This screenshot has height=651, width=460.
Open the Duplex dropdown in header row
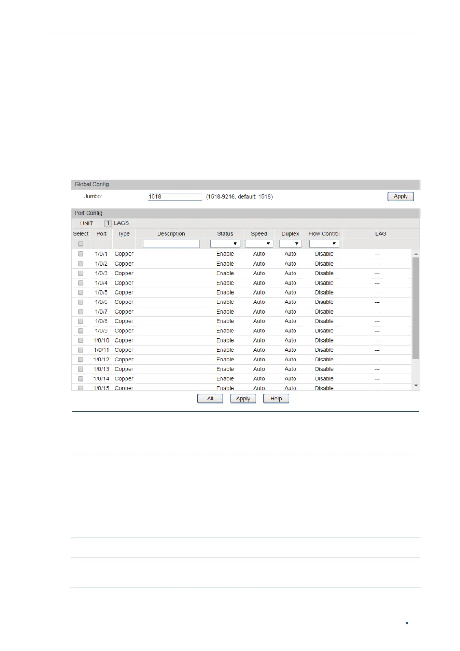click(x=290, y=244)
